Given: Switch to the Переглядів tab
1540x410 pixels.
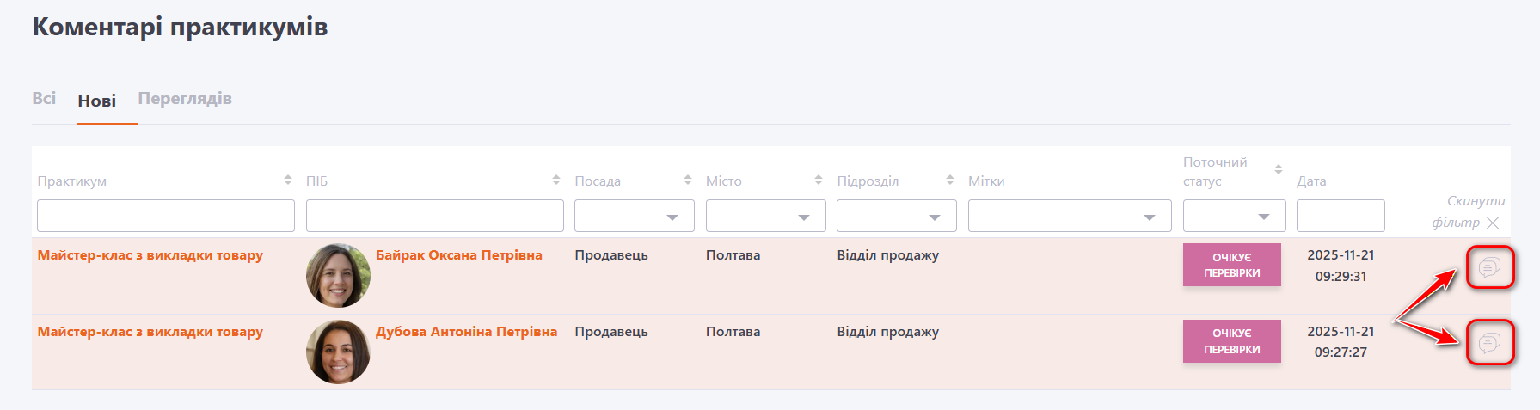Looking at the screenshot, I should (185, 99).
